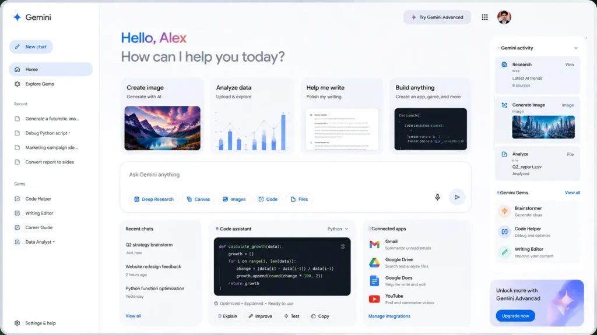Open Marketing campaign ideas chat
Screen dimensions: 597x335
(51, 148)
